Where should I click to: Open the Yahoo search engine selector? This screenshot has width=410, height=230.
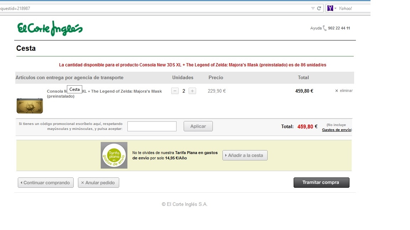[x=332, y=9]
